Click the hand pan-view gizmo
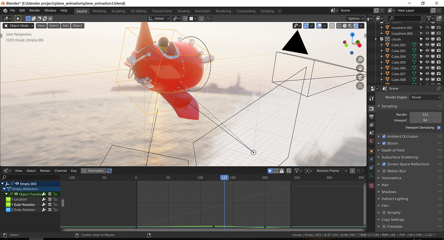This screenshot has width=444, height=240. click(360, 68)
